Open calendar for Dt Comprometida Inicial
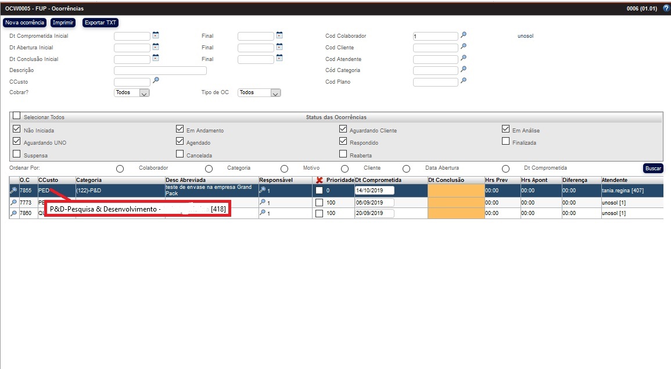Screen dimensions: 671x369 pyautogui.click(x=155, y=35)
